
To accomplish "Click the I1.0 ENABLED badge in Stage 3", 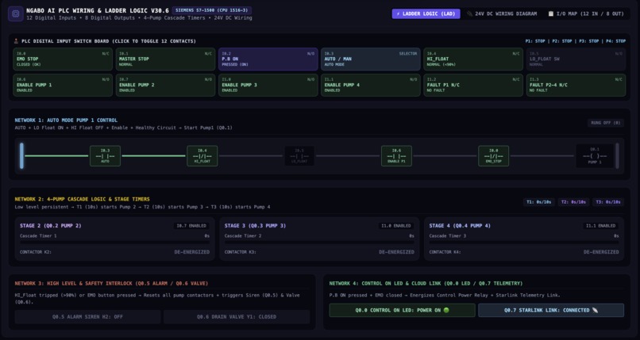I will [396, 226].
